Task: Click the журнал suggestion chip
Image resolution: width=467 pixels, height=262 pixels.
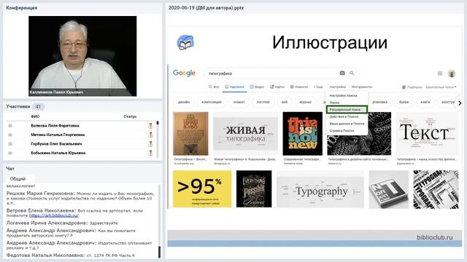Action: [x=305, y=102]
